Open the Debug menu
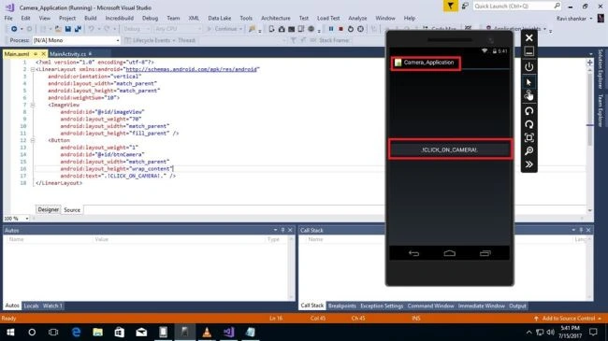The image size is (608, 341). pyautogui.click(x=150, y=18)
